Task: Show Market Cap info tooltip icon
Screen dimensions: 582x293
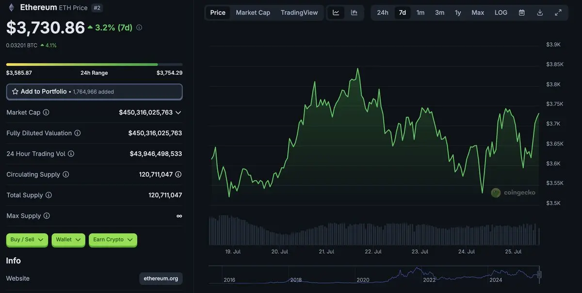Action: click(46, 112)
